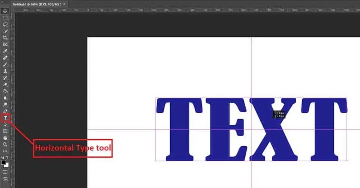The height and width of the screenshot is (188, 360).
Task: Select the Quick Selection tool
Action: [5, 31]
